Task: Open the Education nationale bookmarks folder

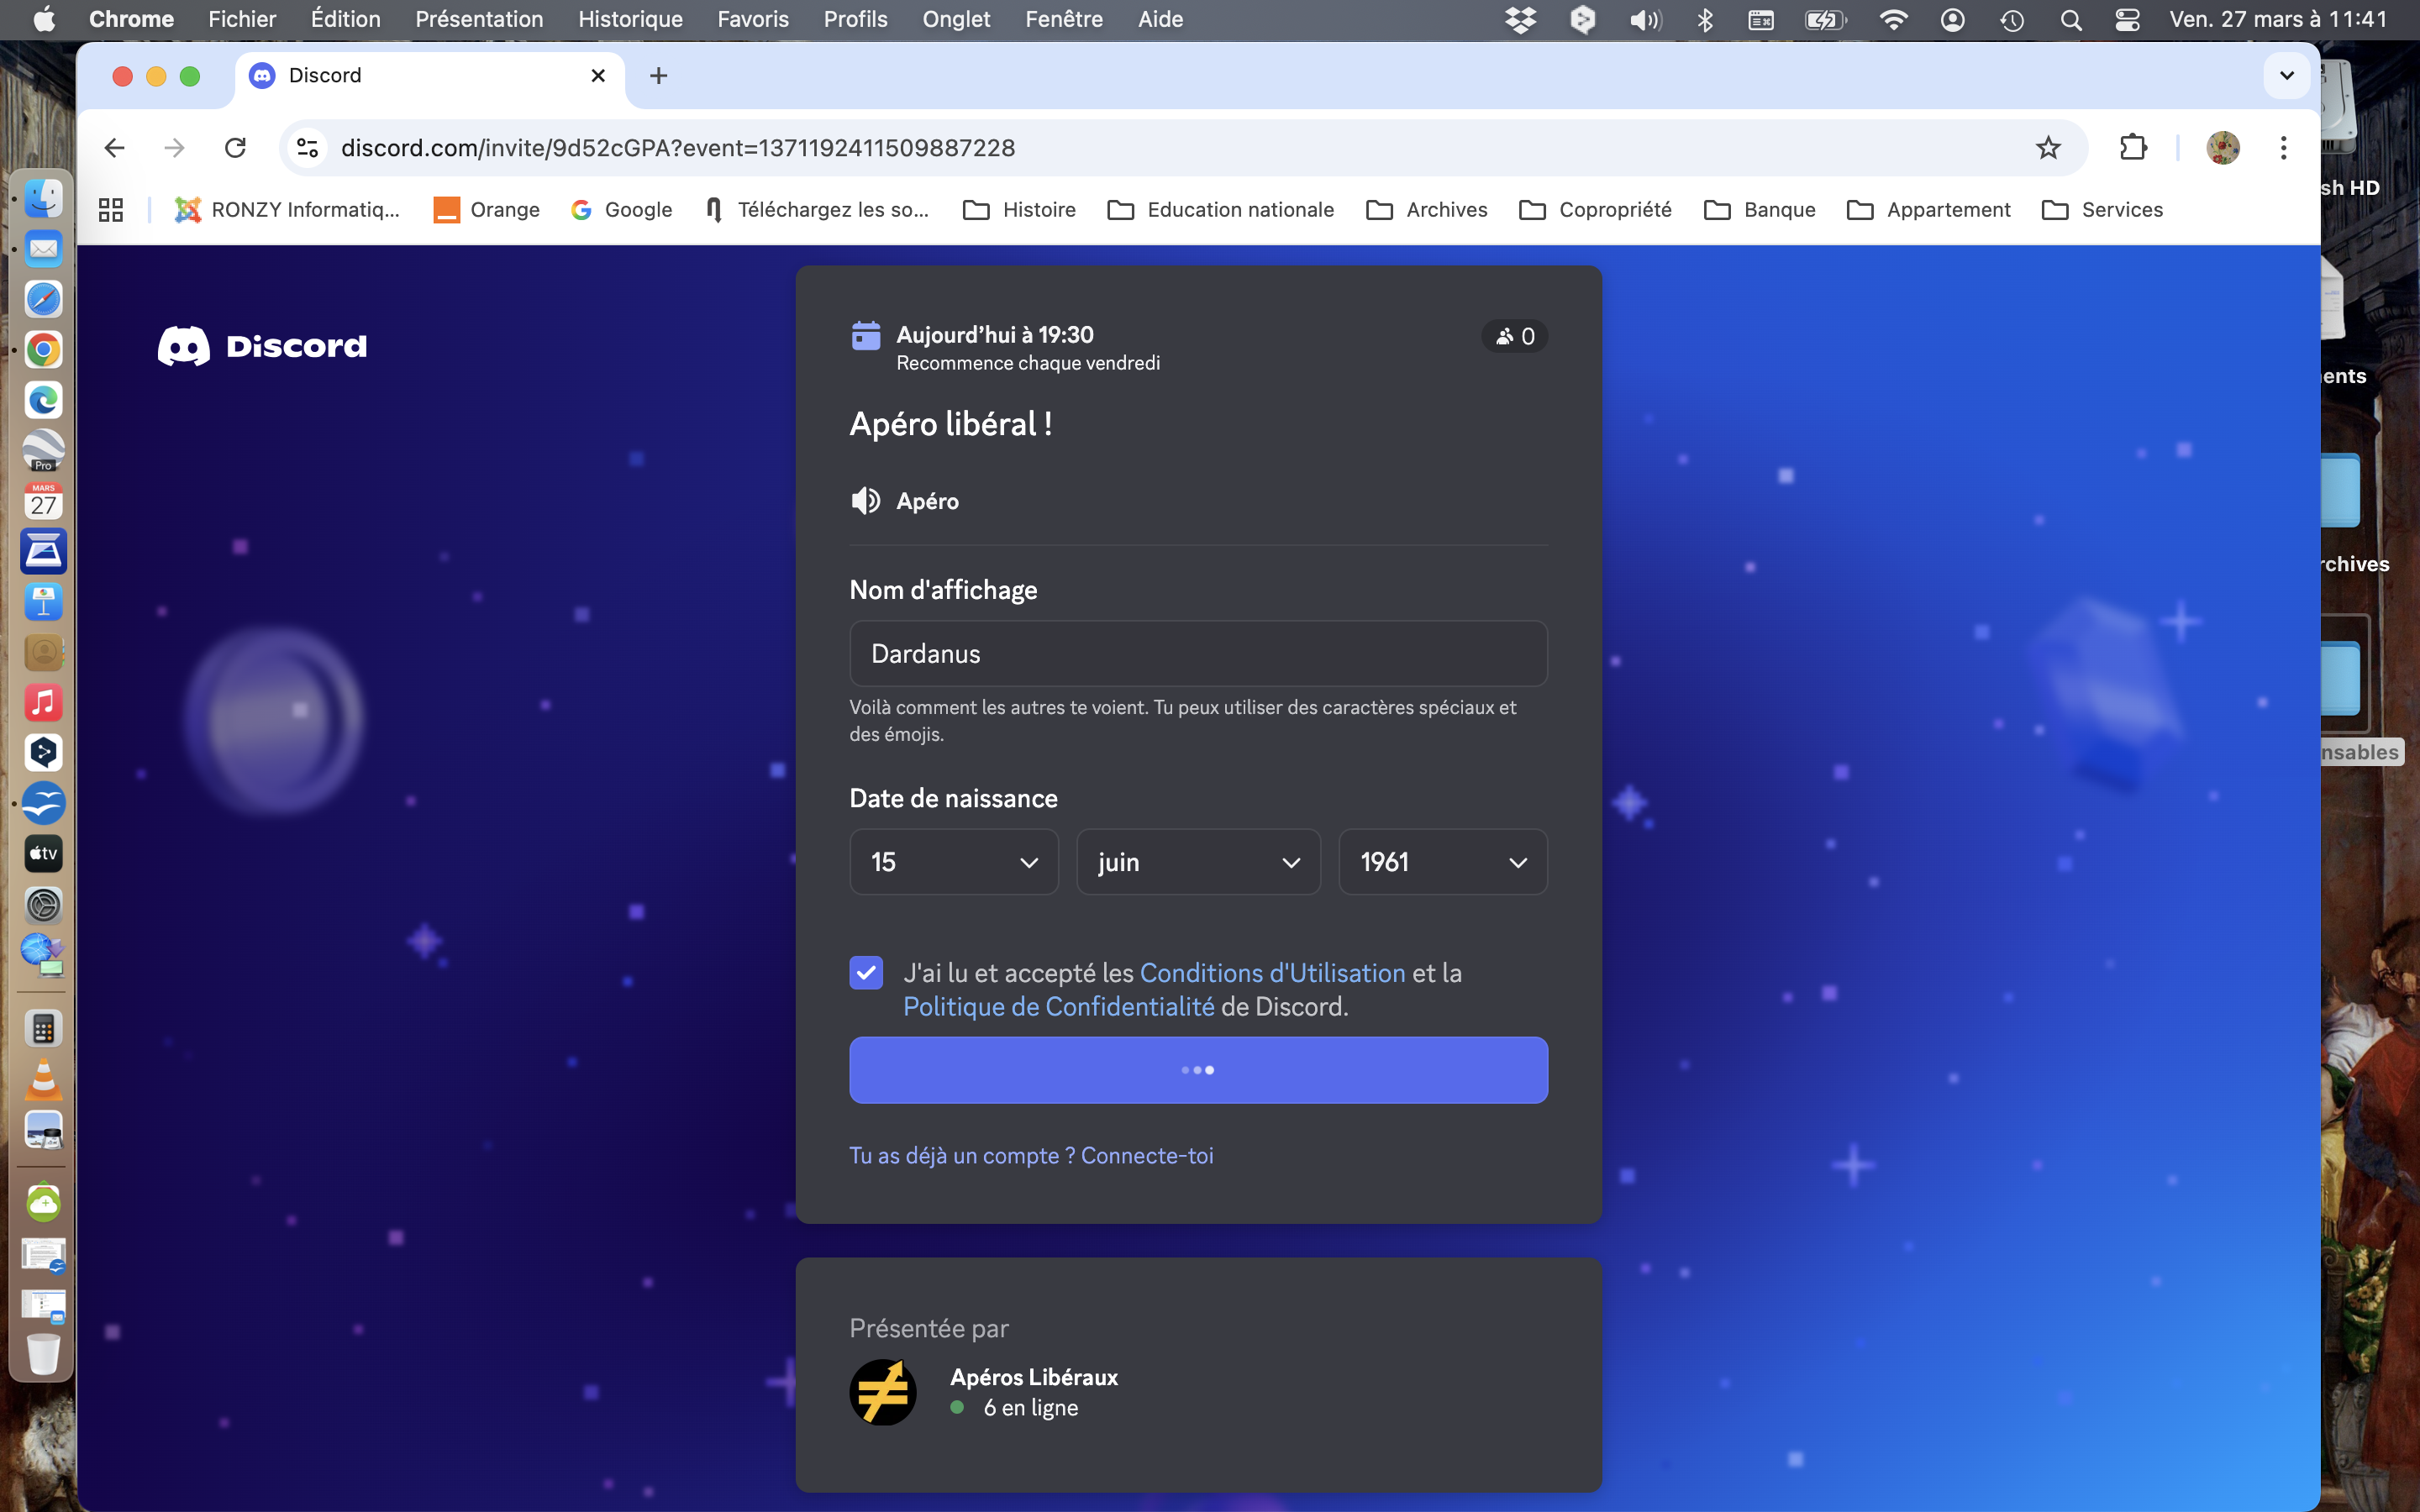Action: [x=1220, y=210]
